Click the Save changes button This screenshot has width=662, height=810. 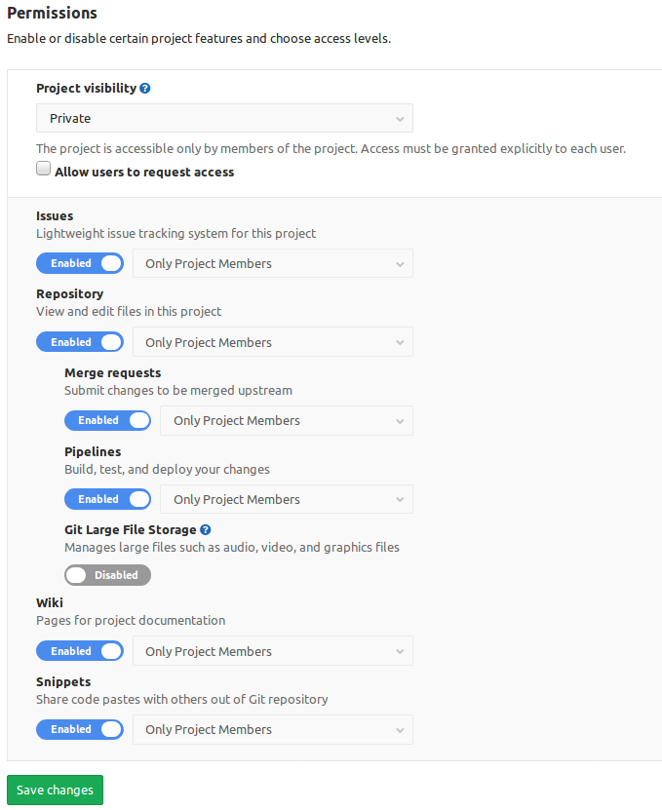(54, 790)
